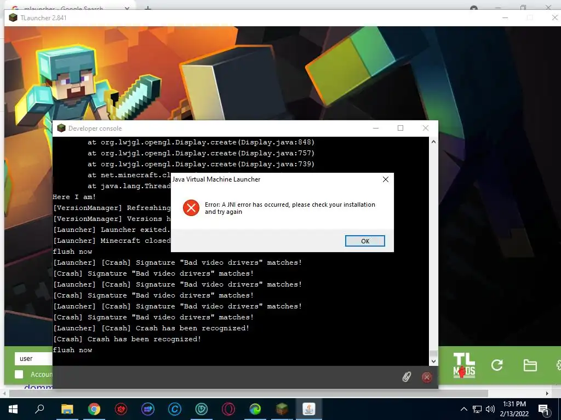
Task: Click the TLauncher block icon in title bar
Action: [x=13, y=17]
